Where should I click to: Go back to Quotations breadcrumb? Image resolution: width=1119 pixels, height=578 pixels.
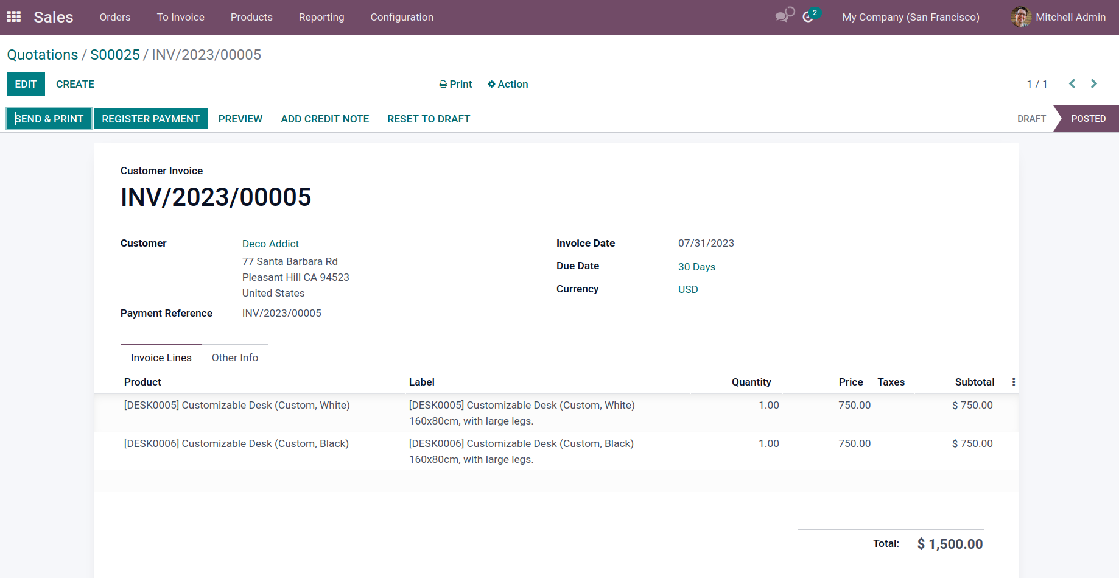click(x=43, y=55)
